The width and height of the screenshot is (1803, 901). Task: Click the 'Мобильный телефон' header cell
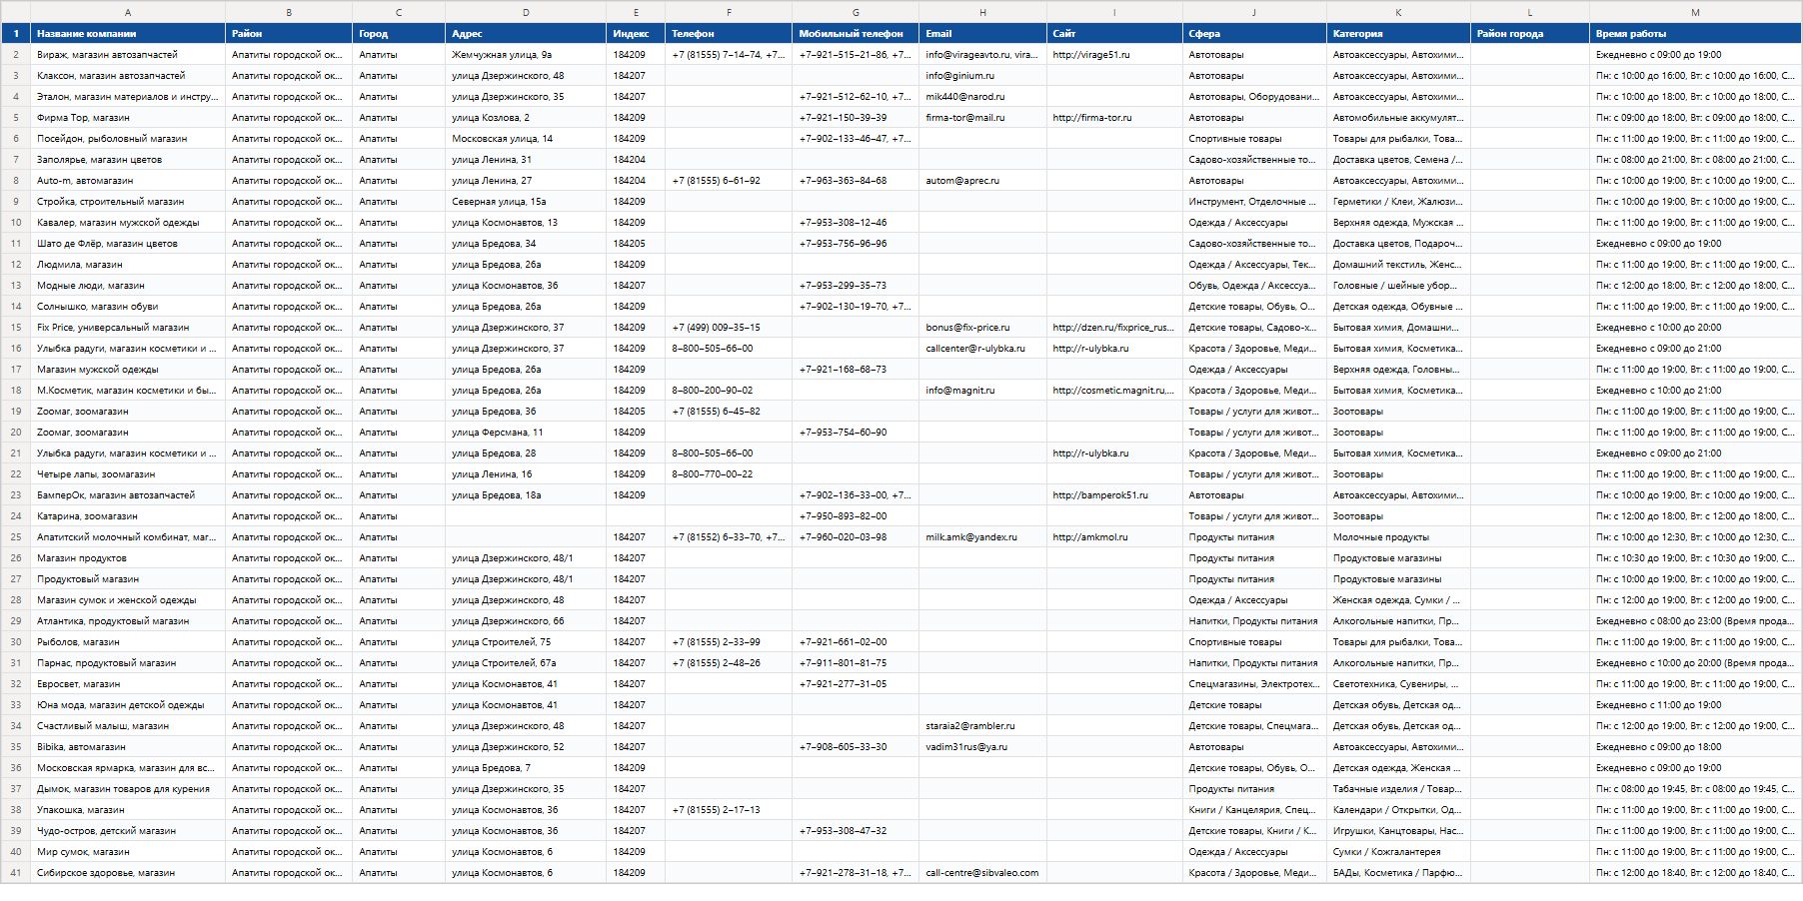click(x=856, y=34)
